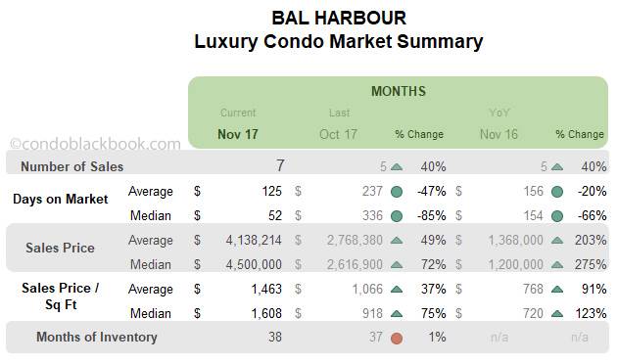Click up triangle beside 49% sales price

click(x=397, y=240)
